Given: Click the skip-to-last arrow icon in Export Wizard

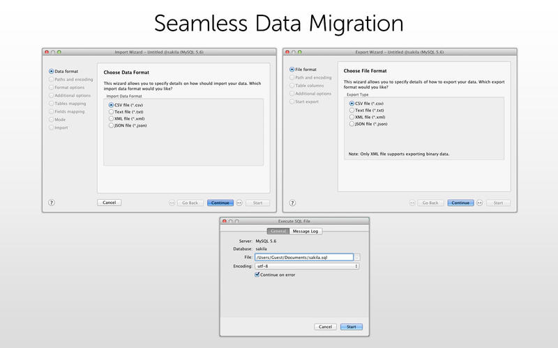Looking at the screenshot, I should [480, 203].
